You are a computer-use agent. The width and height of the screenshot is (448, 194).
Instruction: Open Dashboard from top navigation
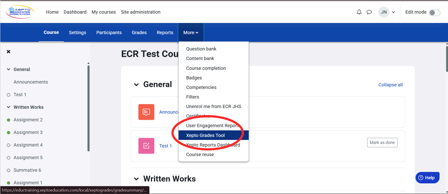75,12
